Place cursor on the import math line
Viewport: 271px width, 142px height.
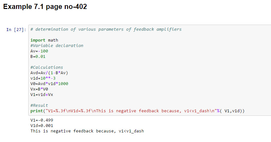tap(44, 40)
